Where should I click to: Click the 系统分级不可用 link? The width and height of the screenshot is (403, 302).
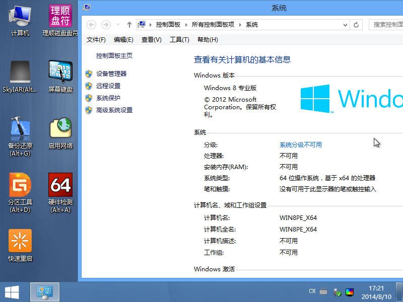point(301,145)
